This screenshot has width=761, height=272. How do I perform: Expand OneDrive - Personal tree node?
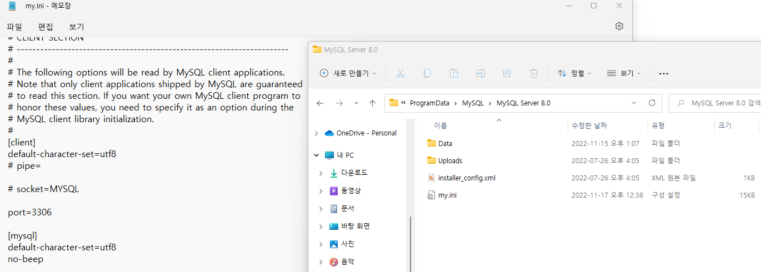click(x=316, y=133)
